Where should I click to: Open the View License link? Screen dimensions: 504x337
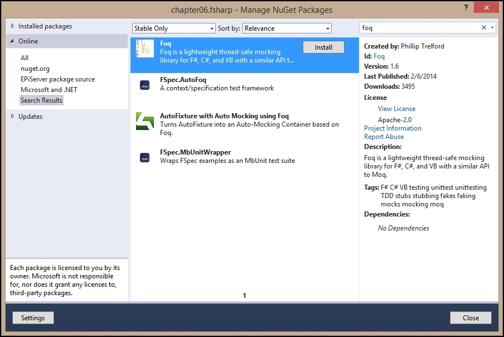[x=396, y=109]
